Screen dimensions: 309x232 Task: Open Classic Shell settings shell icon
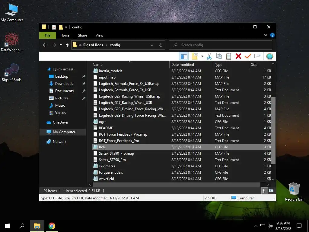(x=269, y=56)
